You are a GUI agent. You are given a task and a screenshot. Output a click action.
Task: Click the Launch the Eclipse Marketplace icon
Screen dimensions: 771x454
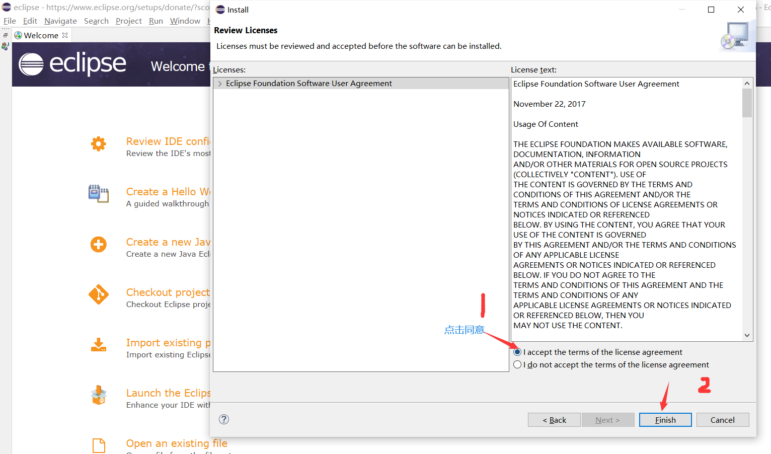click(x=99, y=395)
